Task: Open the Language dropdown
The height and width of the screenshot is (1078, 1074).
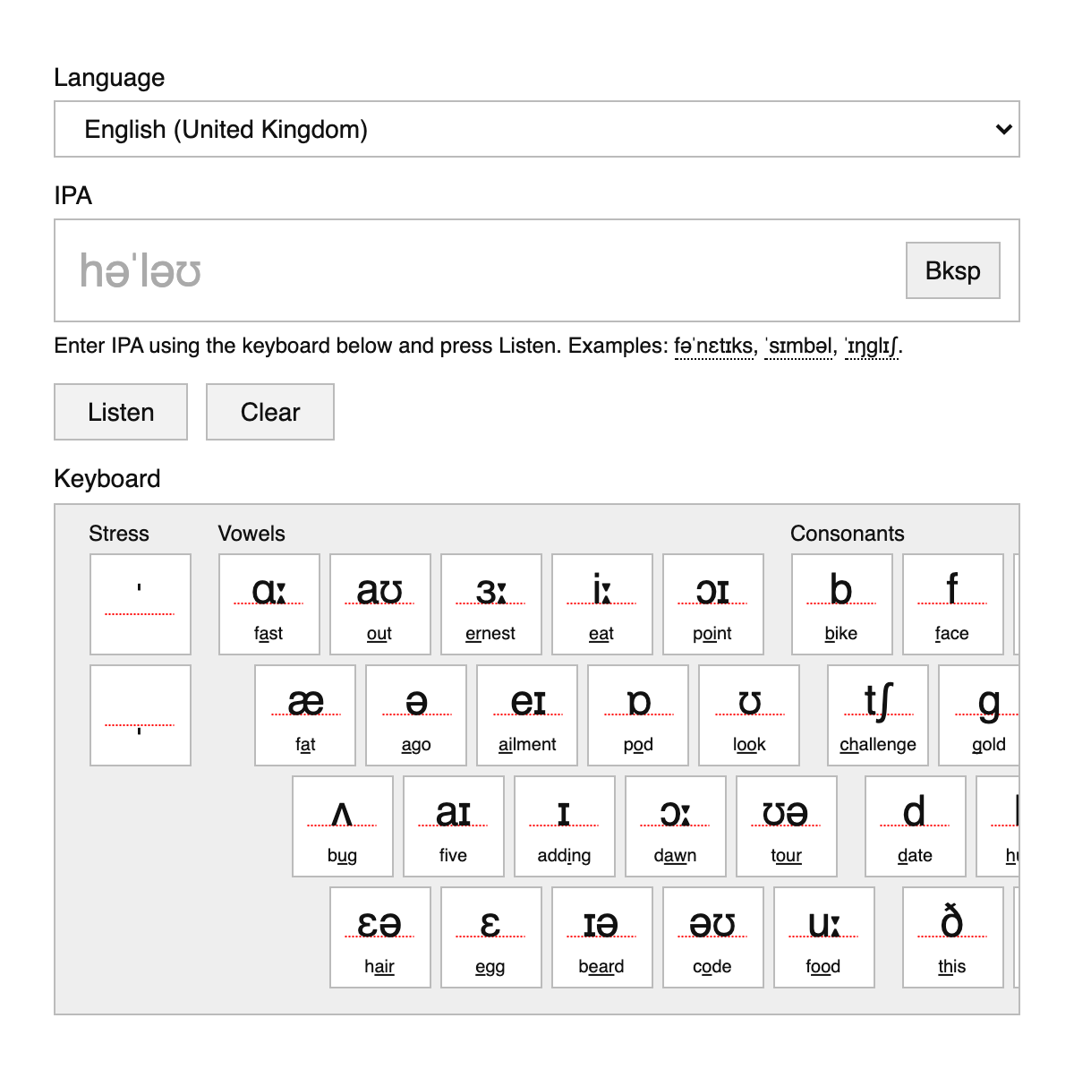Action: 536,130
